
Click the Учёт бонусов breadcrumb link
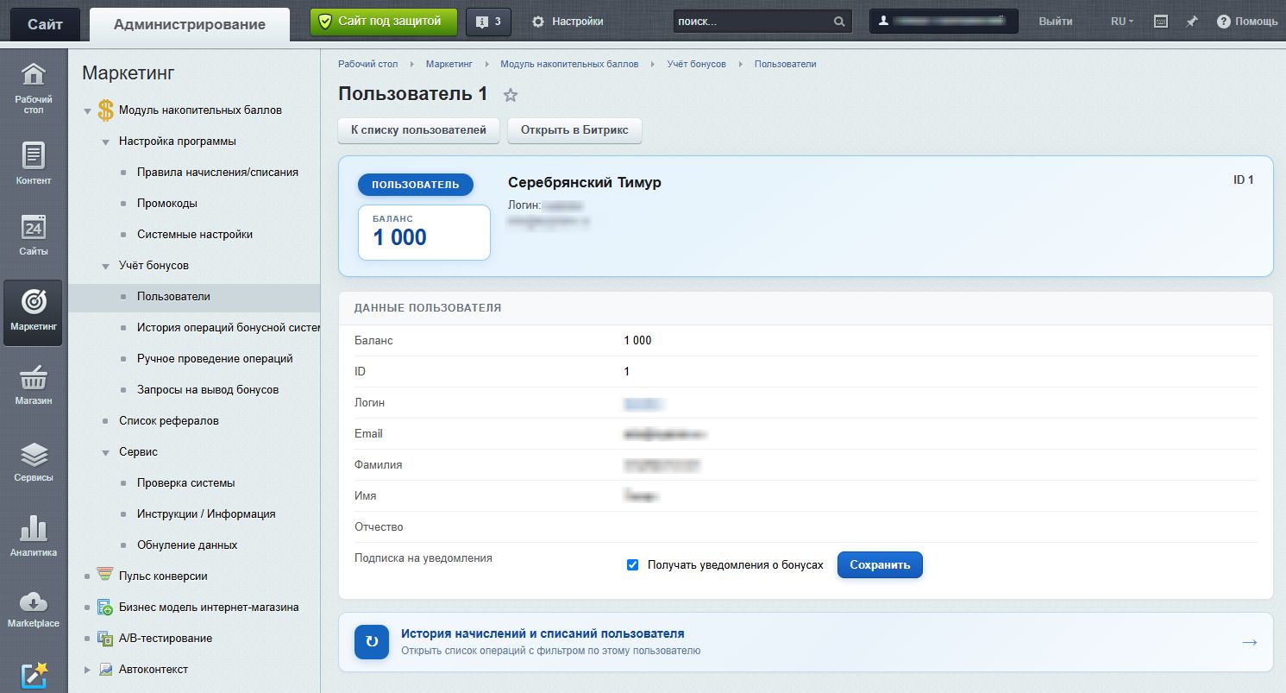click(696, 64)
